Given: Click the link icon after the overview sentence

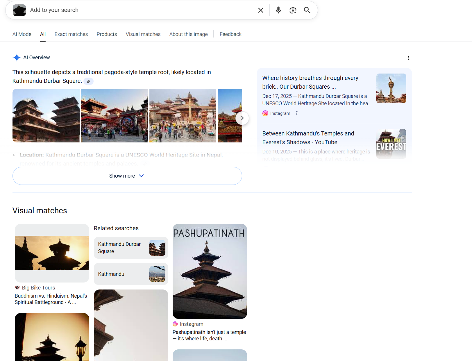Looking at the screenshot, I should [88, 81].
